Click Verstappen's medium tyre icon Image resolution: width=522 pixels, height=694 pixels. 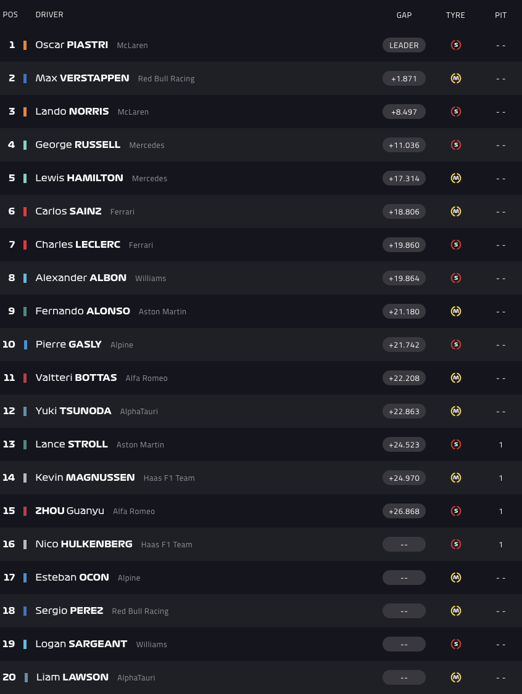pos(456,78)
